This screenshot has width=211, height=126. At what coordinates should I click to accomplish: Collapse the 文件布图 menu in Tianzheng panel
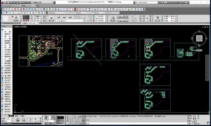pos(7,65)
